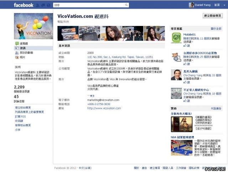
Task: Open http://www.vicovation.com website link
Action: 104,108
